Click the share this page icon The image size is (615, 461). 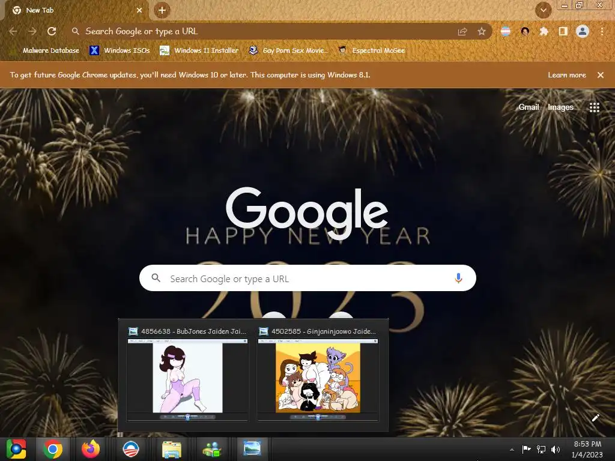[x=462, y=32]
